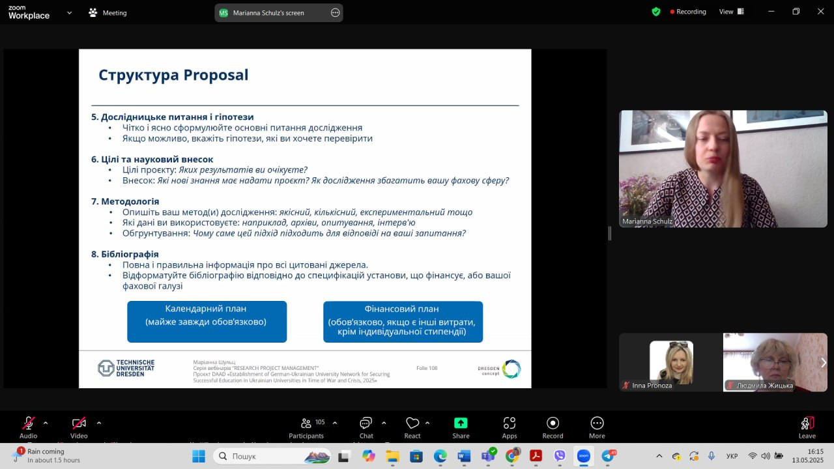The image size is (834, 469).
Task: Select the Meeting tab
Action: click(x=108, y=12)
